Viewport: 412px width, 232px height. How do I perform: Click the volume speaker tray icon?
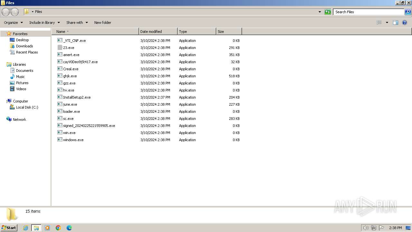[366, 228]
